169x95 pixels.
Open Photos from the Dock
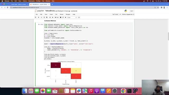pyautogui.click(x=43, y=91)
